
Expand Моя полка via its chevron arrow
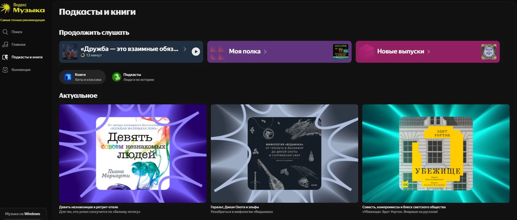[265, 52]
